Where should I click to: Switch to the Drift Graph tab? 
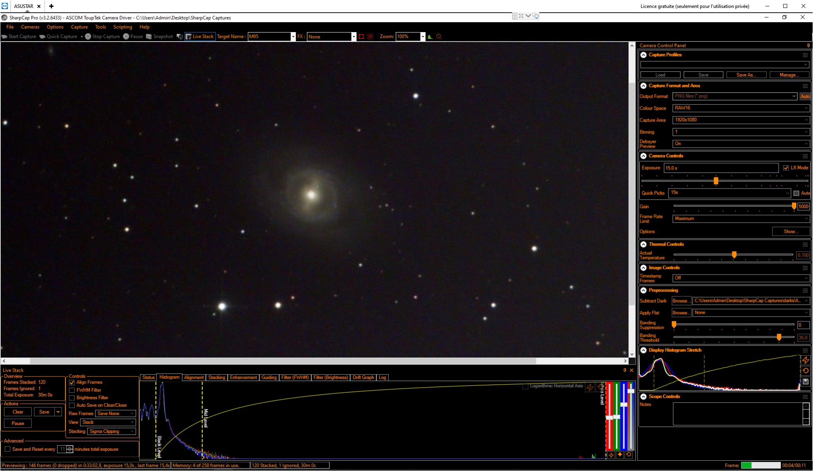coord(363,377)
